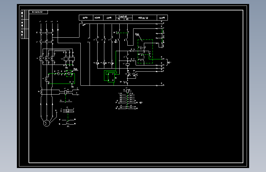Select the third cell of the header table
Viewport: 266px width, 172px height.
[110, 18]
